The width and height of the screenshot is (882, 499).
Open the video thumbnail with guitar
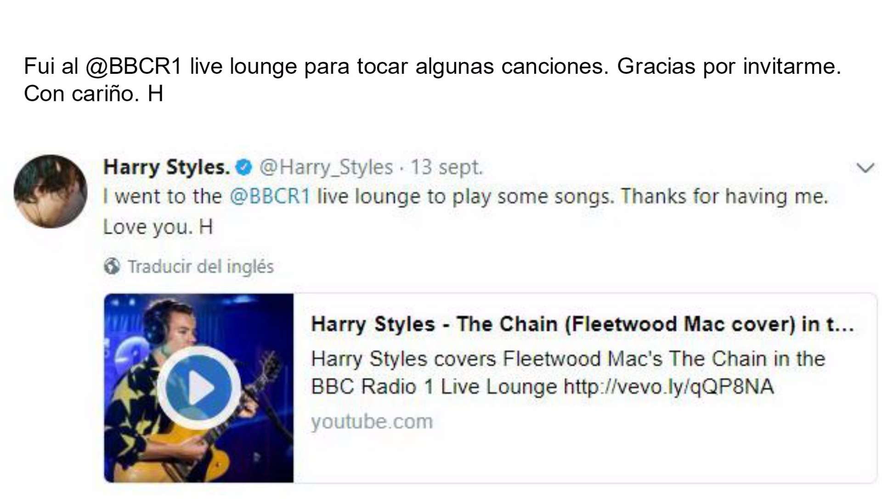[199, 388]
